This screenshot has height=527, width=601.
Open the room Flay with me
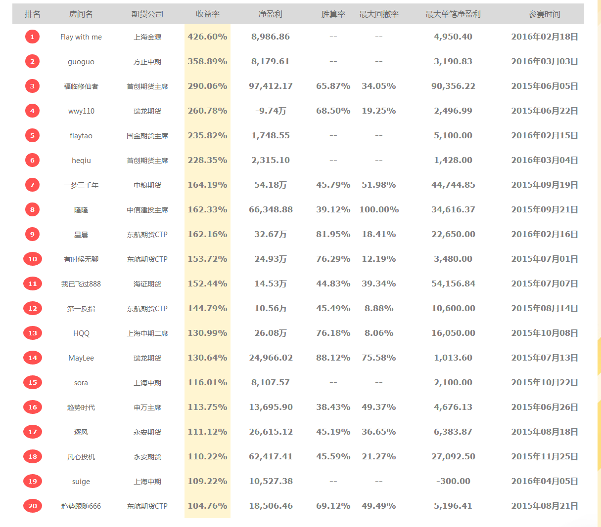tap(81, 37)
